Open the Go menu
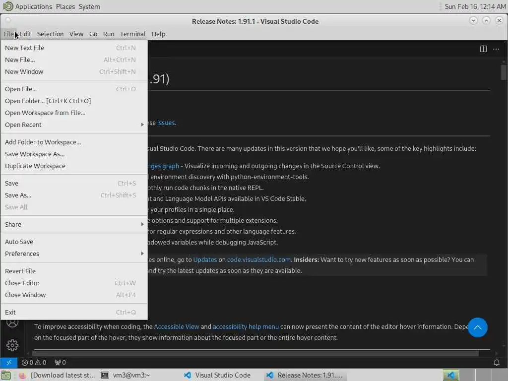 point(93,34)
